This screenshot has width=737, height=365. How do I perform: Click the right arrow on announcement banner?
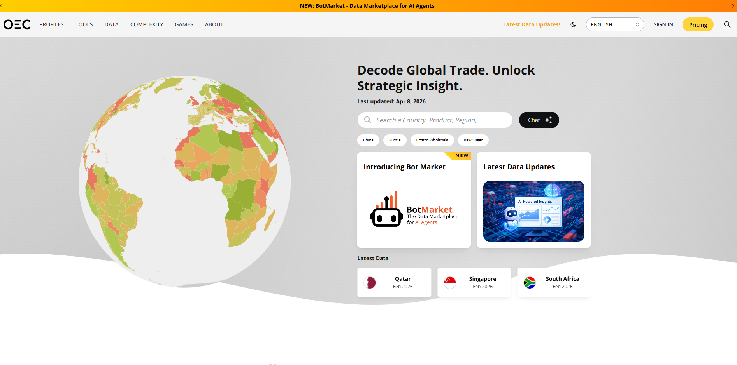click(733, 6)
